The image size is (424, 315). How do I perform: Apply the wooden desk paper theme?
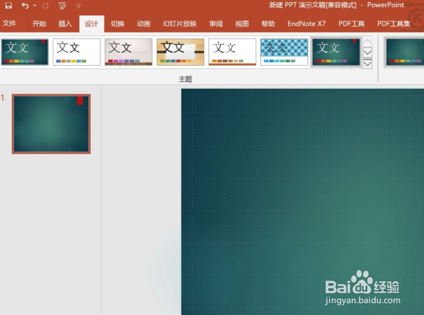click(x=180, y=52)
